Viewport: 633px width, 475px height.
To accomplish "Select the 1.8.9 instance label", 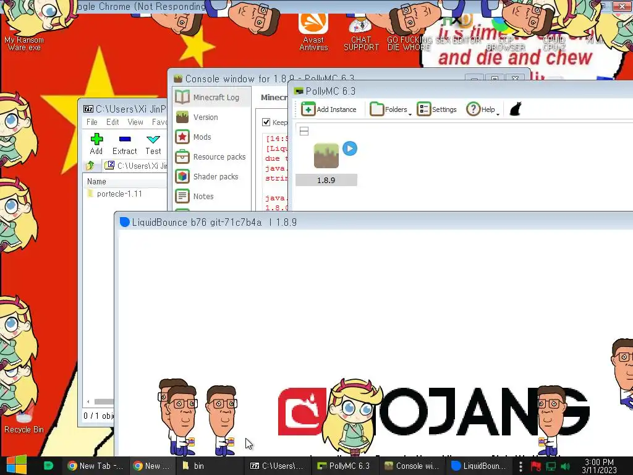I will [x=326, y=180].
